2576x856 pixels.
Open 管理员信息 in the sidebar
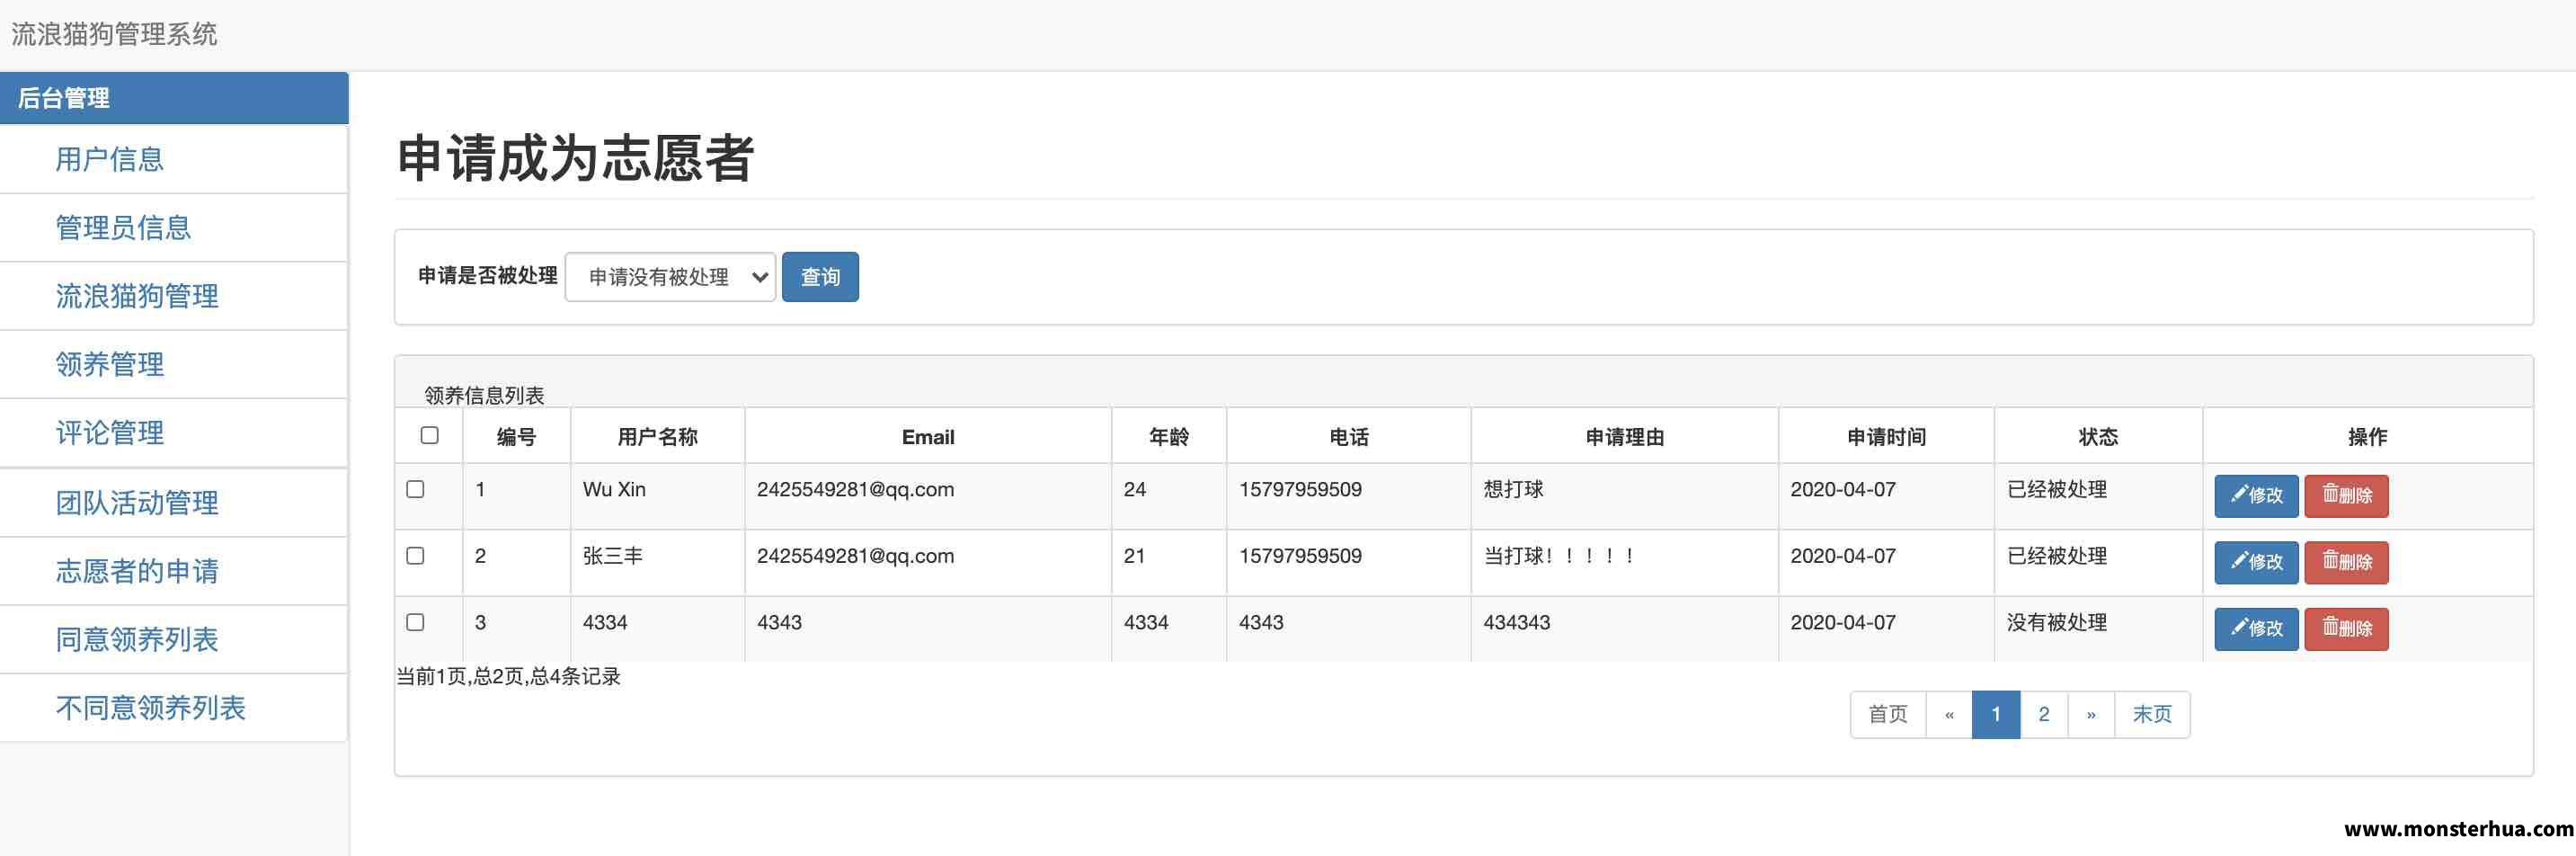(x=174, y=228)
